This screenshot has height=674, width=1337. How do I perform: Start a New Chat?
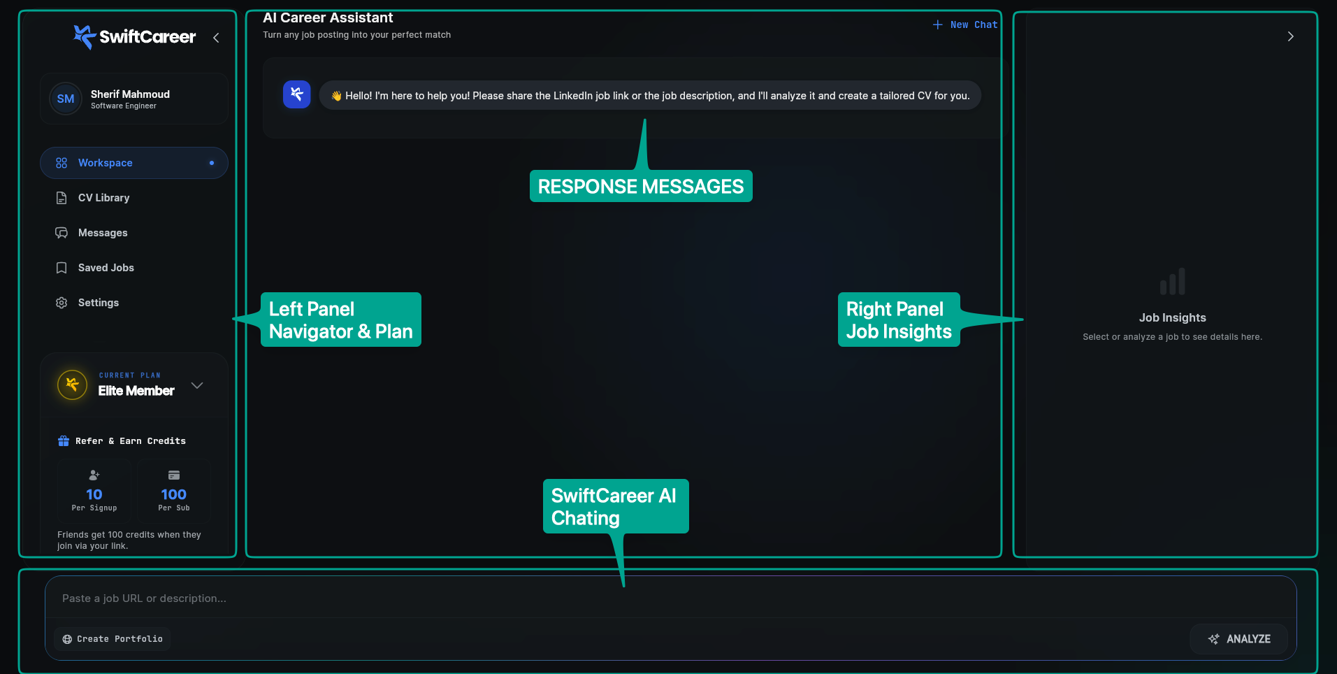[965, 24]
